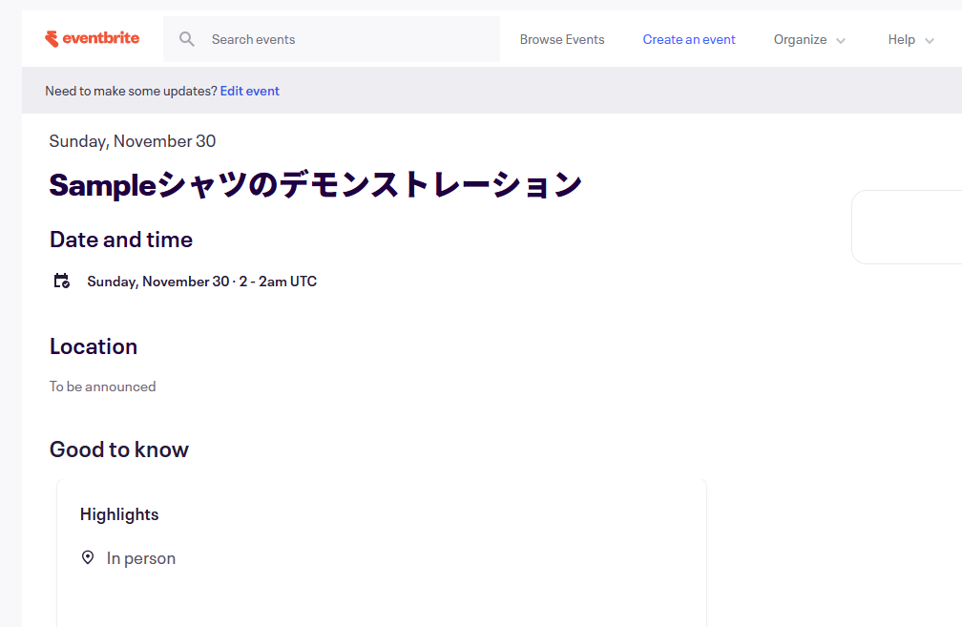Click the calendar icon beside the event date

click(61, 281)
